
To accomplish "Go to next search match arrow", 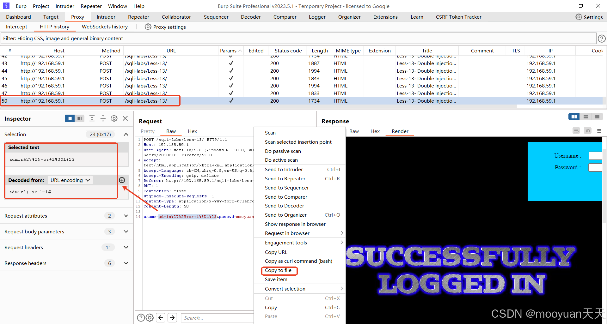I will point(172,318).
